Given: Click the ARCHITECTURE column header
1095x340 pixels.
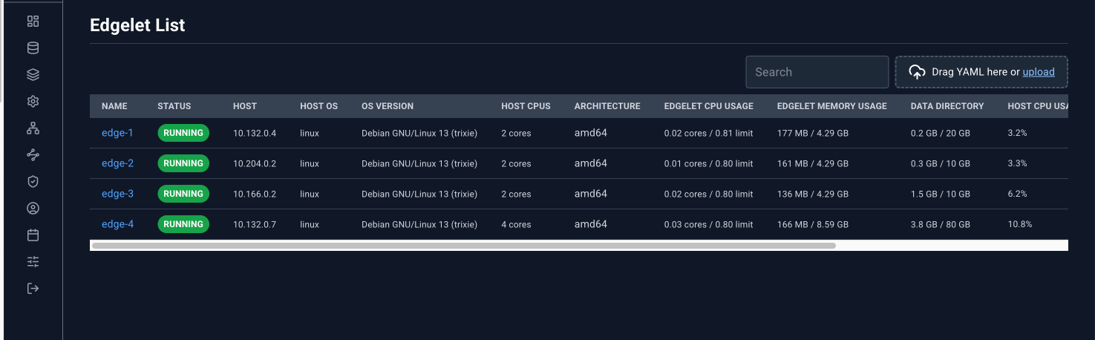Looking at the screenshot, I should (607, 106).
